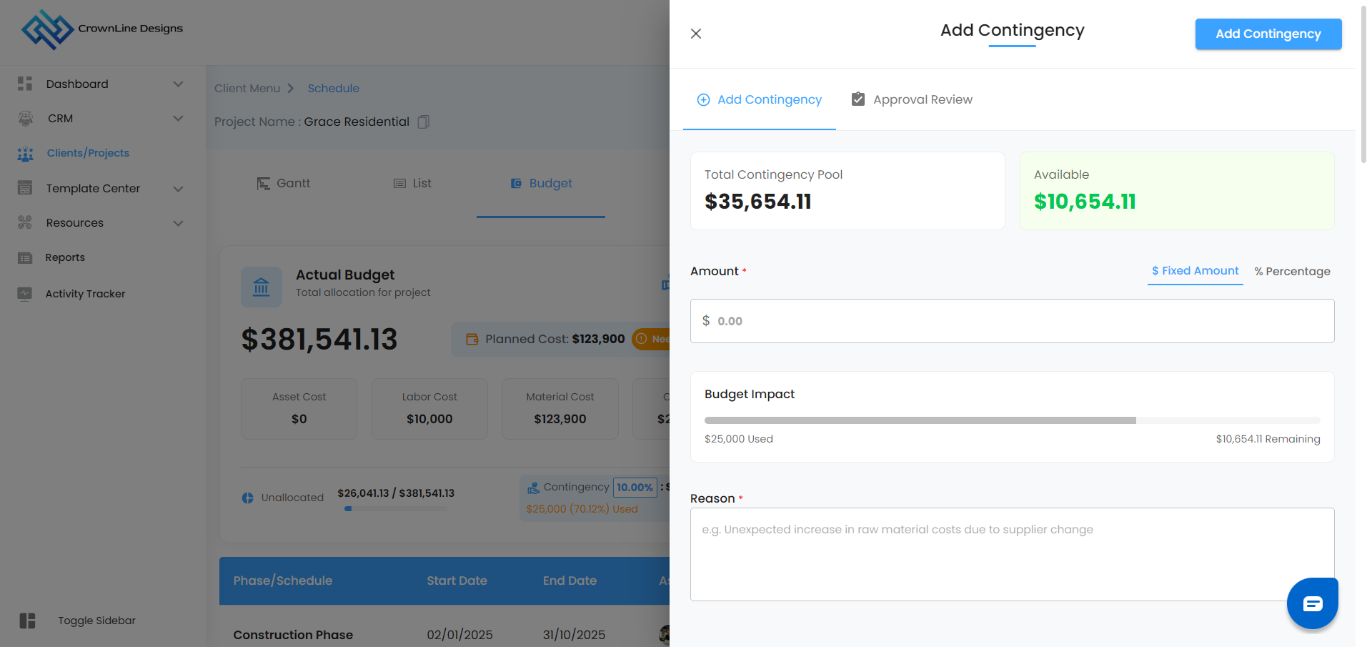Open Reports in sidebar
1372x647 pixels.
point(65,257)
